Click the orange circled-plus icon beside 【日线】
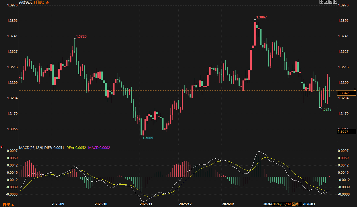Image resolution: width=357 pixels, height=207 pixels. click(x=47, y=2)
